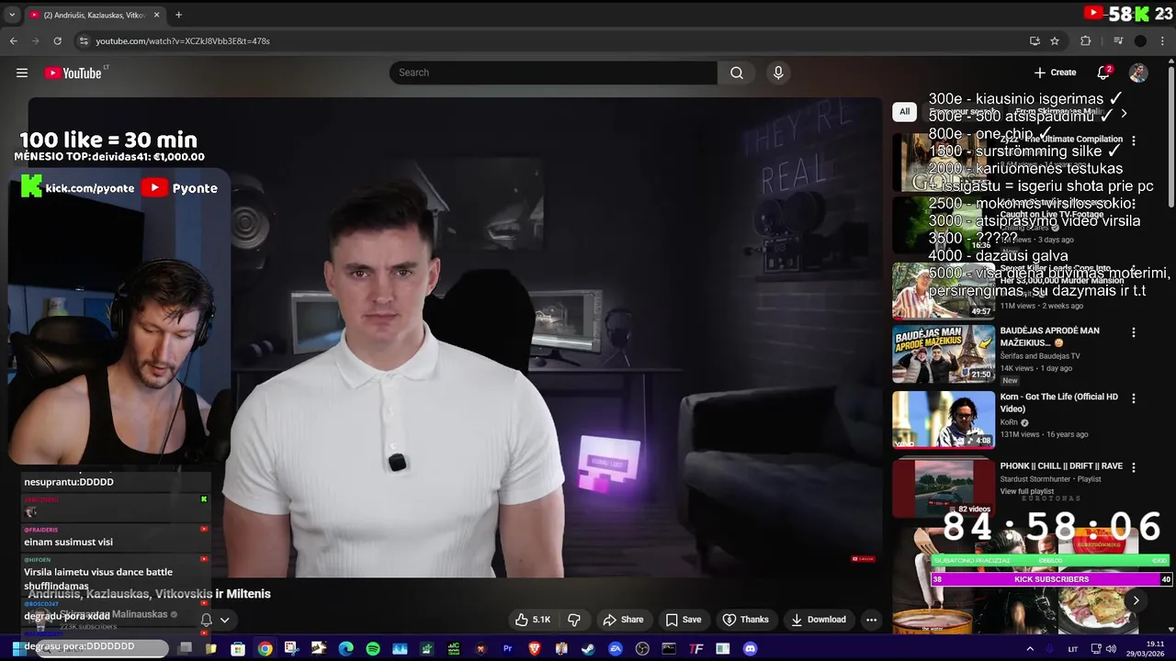This screenshot has width=1176, height=661.
Task: Open Šerifas and Baudejas TV channel link
Action: pyautogui.click(x=1040, y=355)
